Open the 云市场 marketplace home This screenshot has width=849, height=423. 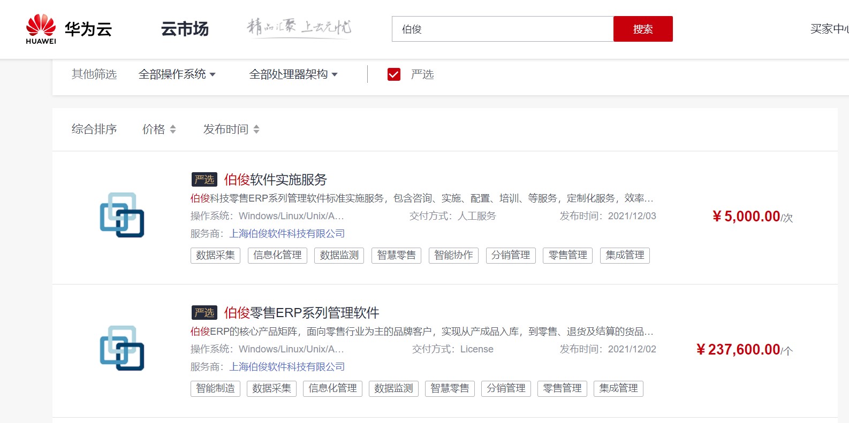(185, 29)
